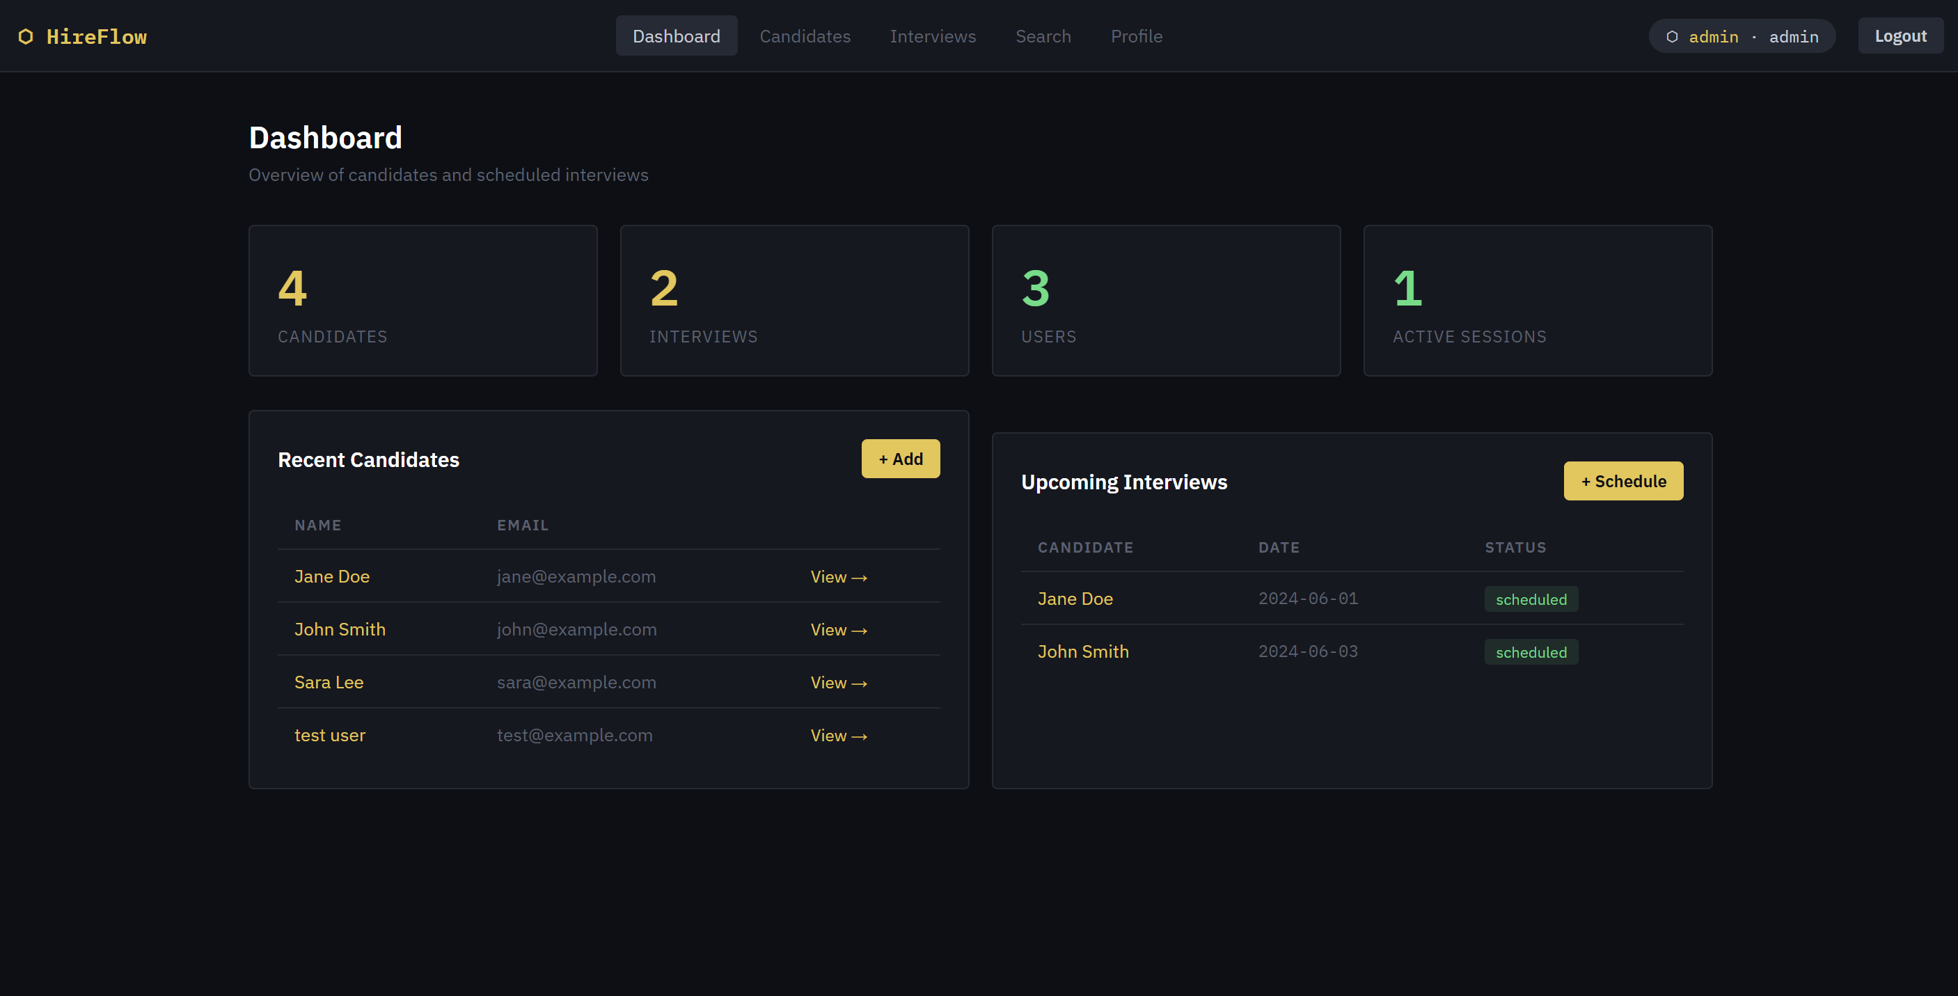1958x996 pixels.
Task: Open the Candidates nav tab
Action: (x=804, y=36)
